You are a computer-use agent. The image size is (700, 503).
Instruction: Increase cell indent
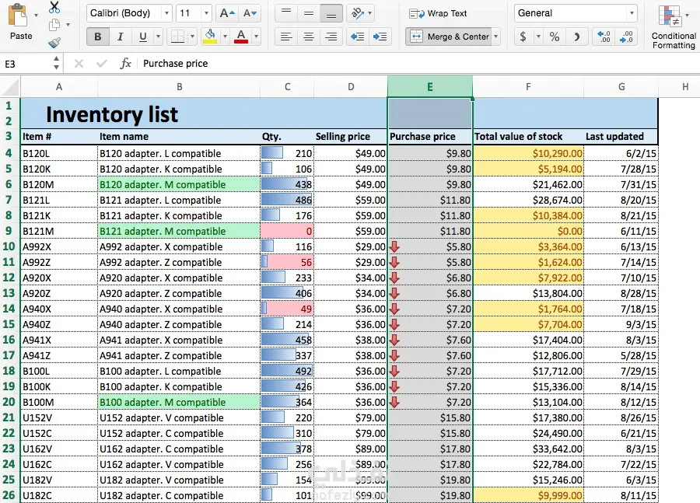[380, 37]
